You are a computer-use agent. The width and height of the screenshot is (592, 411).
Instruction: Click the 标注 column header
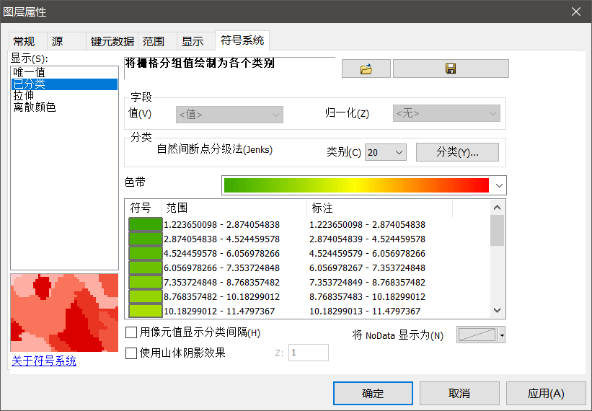[380, 208]
